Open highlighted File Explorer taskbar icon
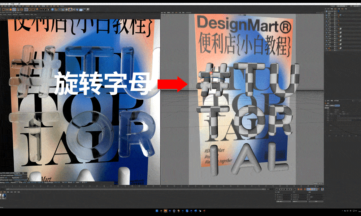 (x=166, y=211)
